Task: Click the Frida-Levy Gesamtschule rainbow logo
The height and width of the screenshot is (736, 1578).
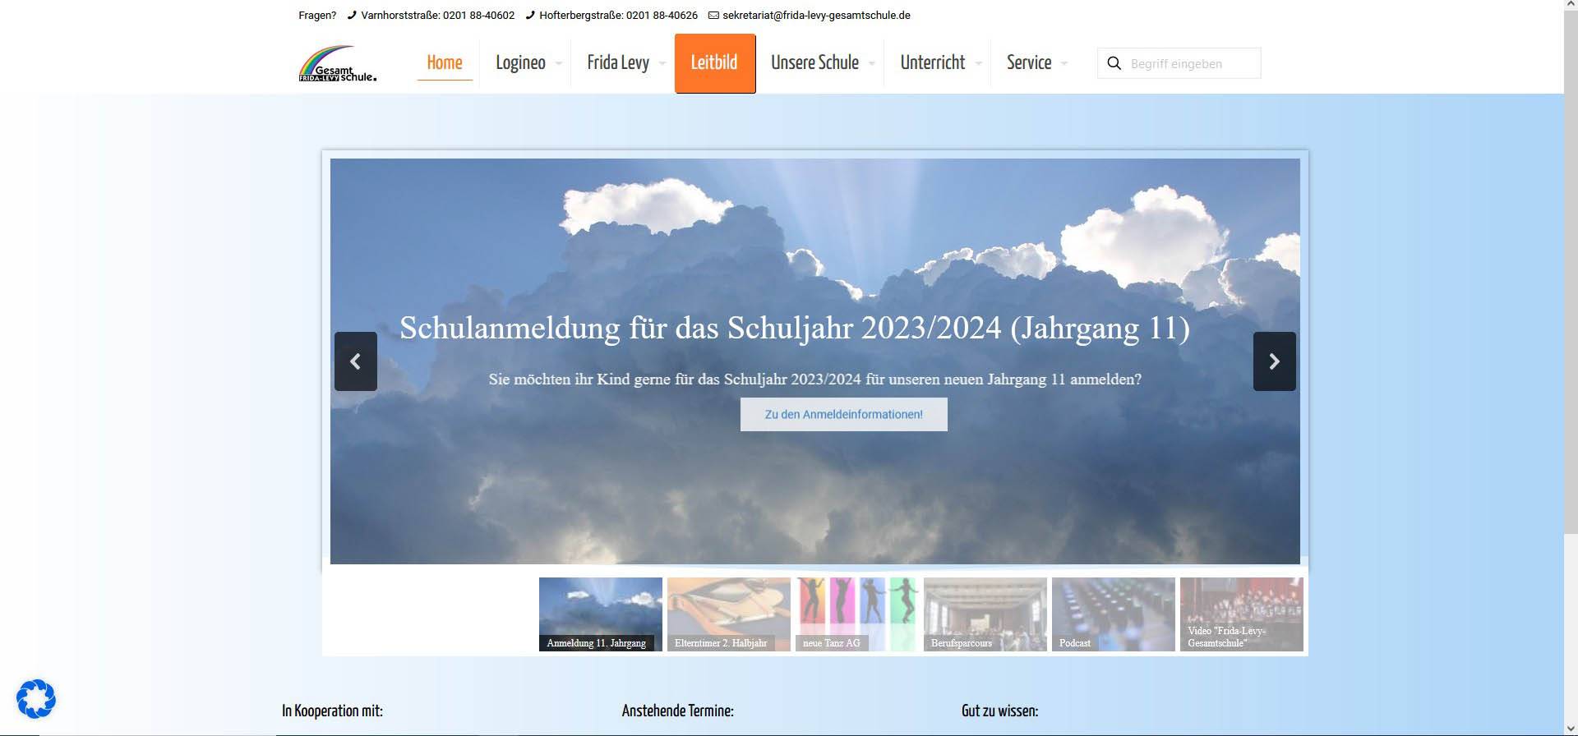Action: [x=337, y=64]
